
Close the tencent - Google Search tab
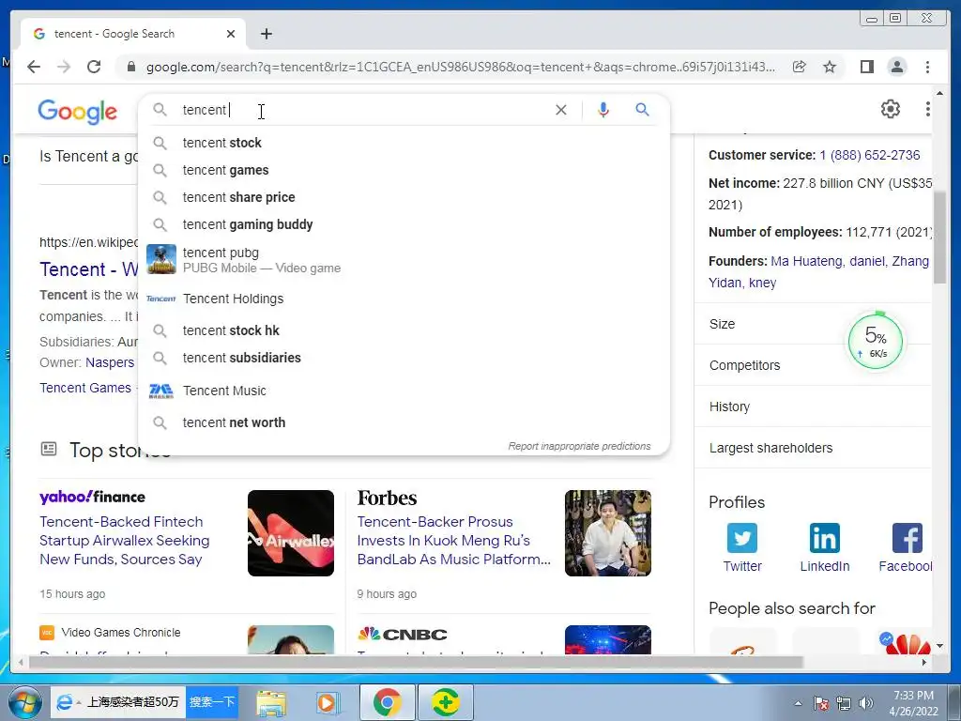tap(231, 34)
